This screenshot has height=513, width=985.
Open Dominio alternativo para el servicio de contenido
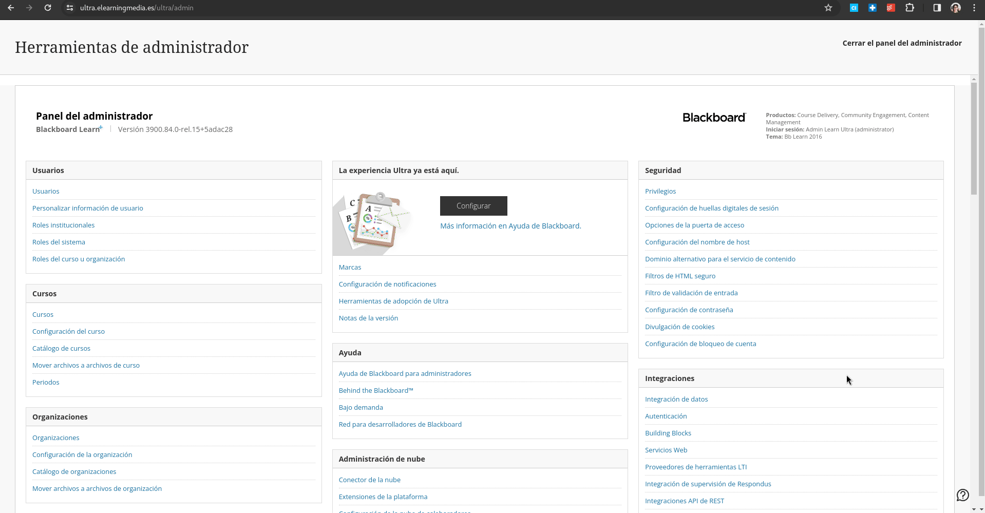pos(720,259)
